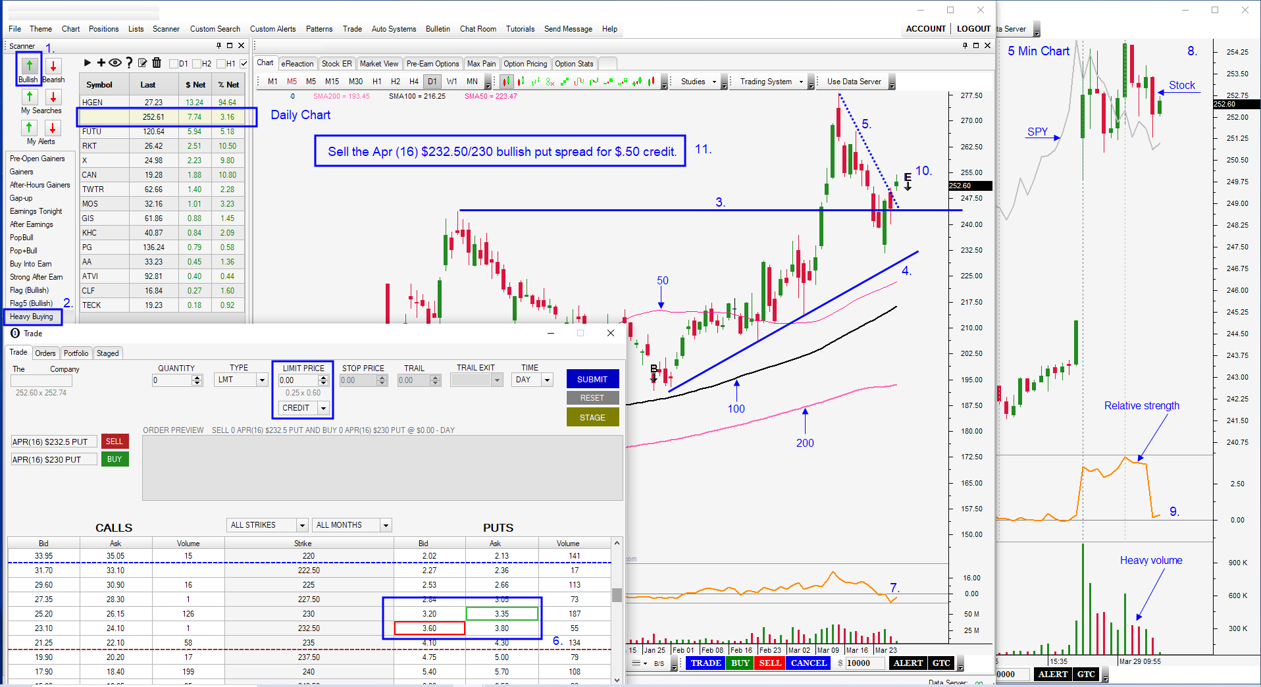This screenshot has width=1261, height=687.
Task: Click the olive STAGE button
Action: click(x=592, y=417)
